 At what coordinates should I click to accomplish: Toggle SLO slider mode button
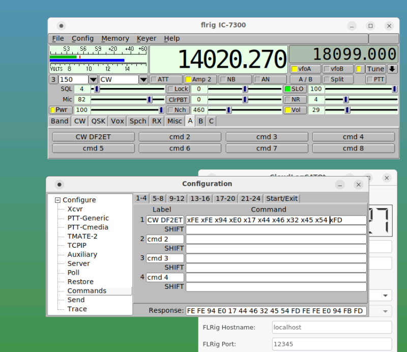pyautogui.click(x=295, y=89)
